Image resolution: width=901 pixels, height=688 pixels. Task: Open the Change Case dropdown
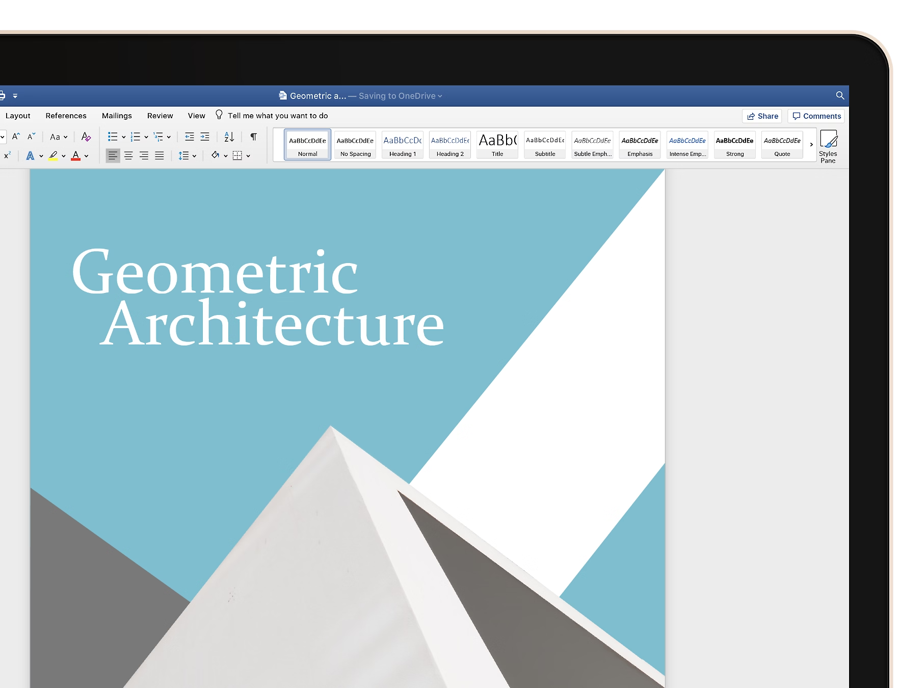coord(58,137)
